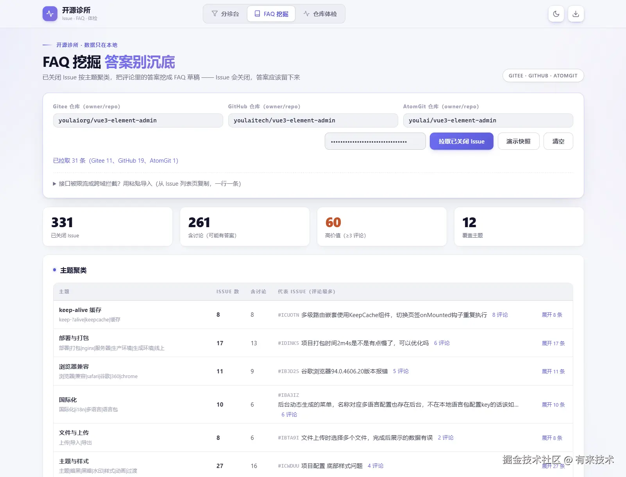Screen dimensions: 626x477
Task: Expand 部署与打包 topic with 展开 17 条
Action: point(553,343)
